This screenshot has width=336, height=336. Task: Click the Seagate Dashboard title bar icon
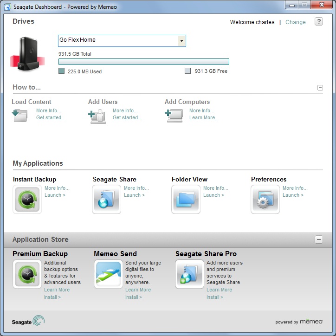(7, 7)
